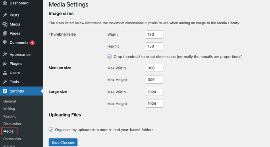Click the sizes description paragraph
This screenshot has height=147, width=270.
point(144,23)
